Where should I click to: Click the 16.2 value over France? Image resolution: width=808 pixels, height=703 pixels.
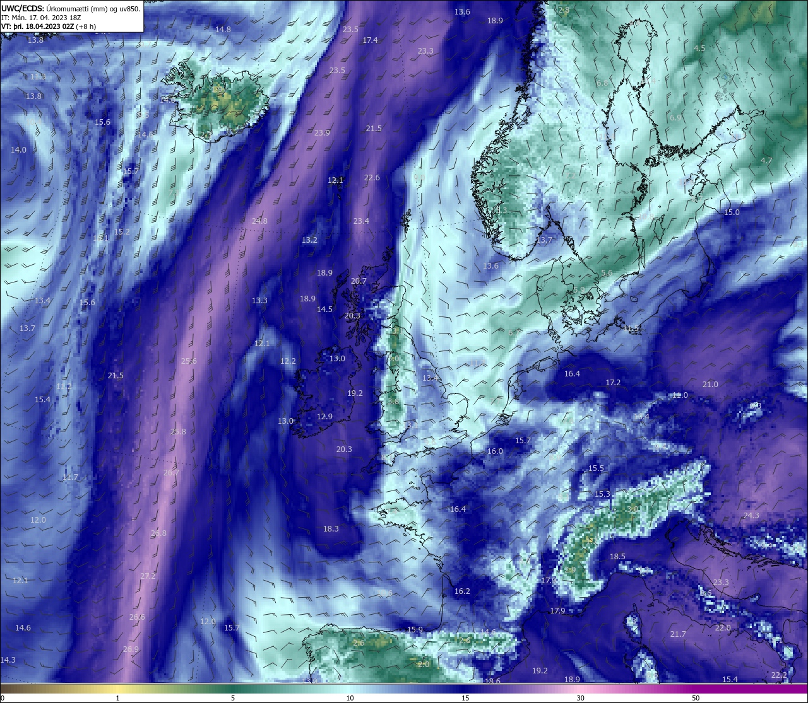[462, 591]
